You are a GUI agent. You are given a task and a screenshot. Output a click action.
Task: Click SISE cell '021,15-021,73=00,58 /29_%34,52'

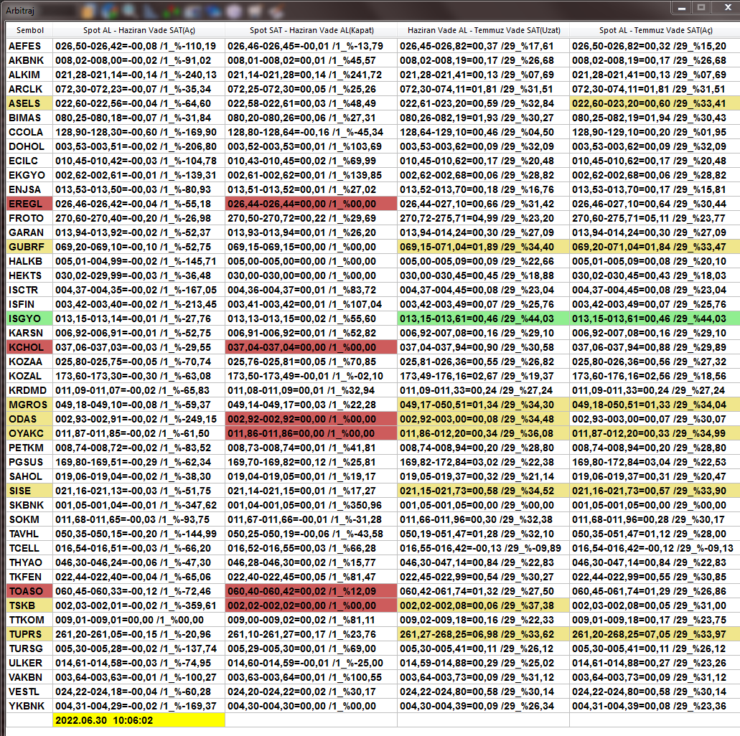[483, 491]
